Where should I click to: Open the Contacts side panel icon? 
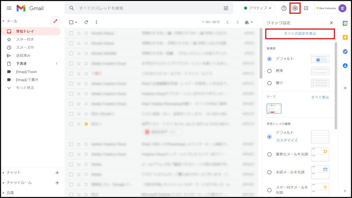point(345,66)
